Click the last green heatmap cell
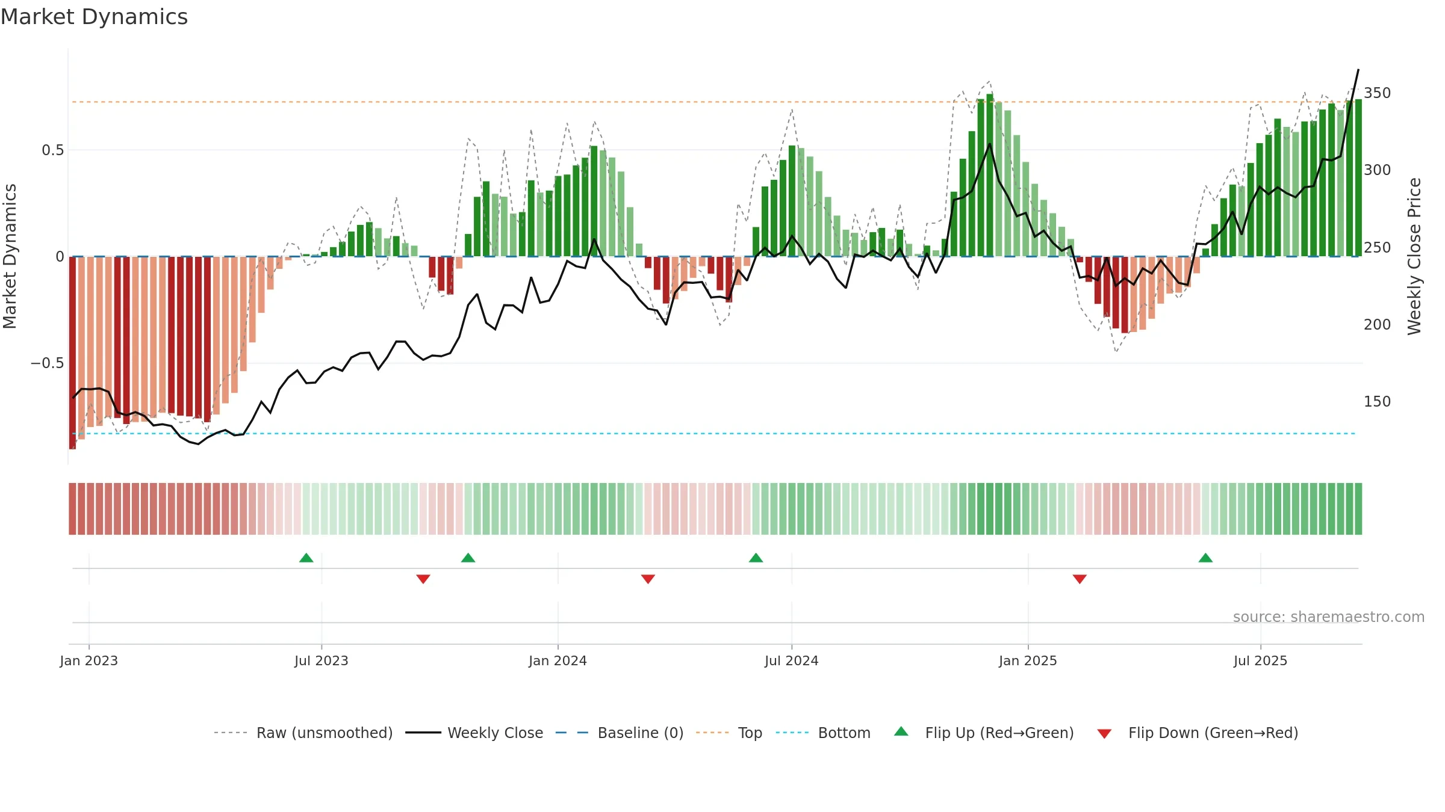Viewport: 1445px width, 812px height. pyautogui.click(x=1358, y=509)
